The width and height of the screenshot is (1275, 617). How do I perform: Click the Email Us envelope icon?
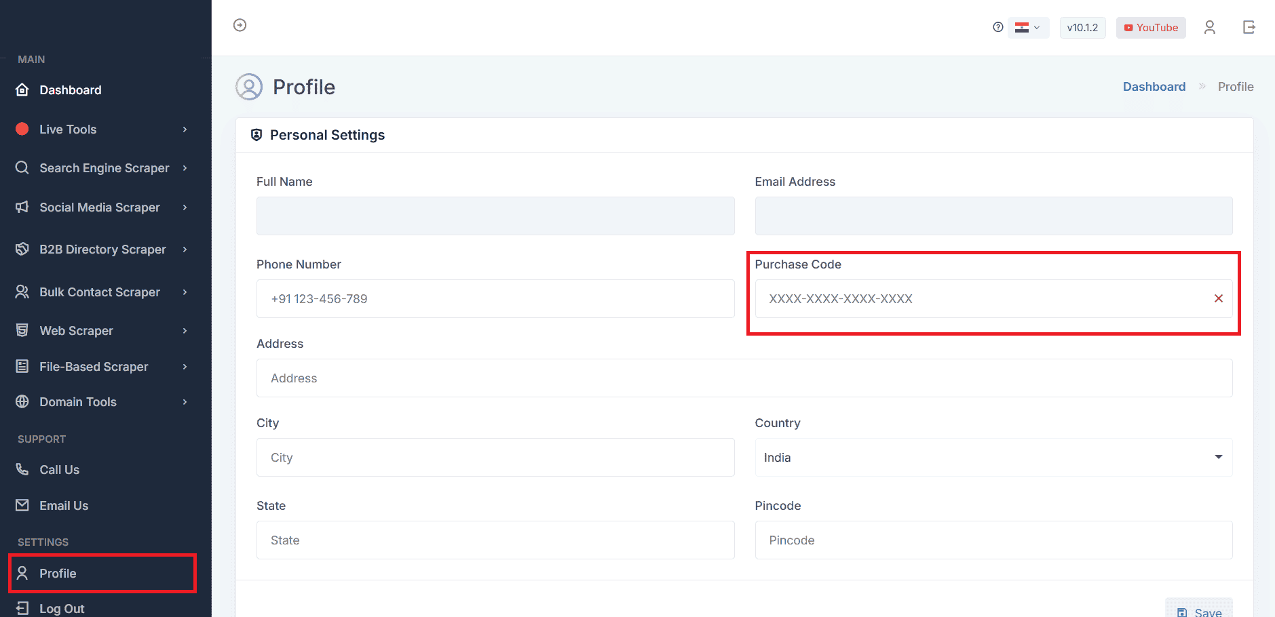pos(22,505)
